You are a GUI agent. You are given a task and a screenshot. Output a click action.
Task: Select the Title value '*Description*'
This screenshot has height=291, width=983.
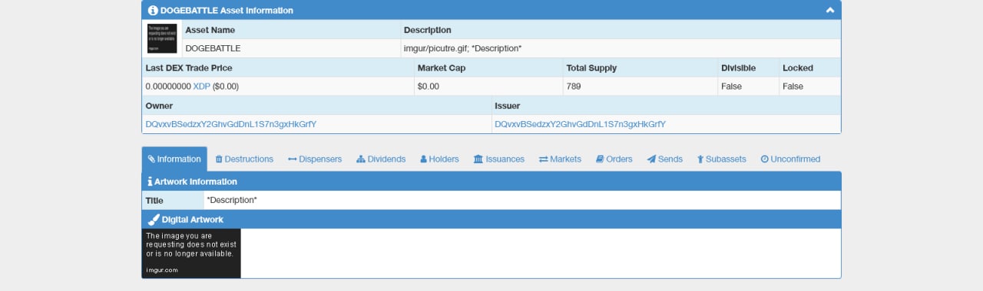[232, 201]
